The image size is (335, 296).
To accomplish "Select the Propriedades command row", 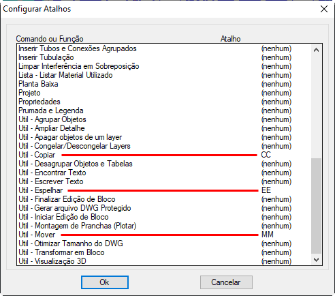I will click(164, 102).
